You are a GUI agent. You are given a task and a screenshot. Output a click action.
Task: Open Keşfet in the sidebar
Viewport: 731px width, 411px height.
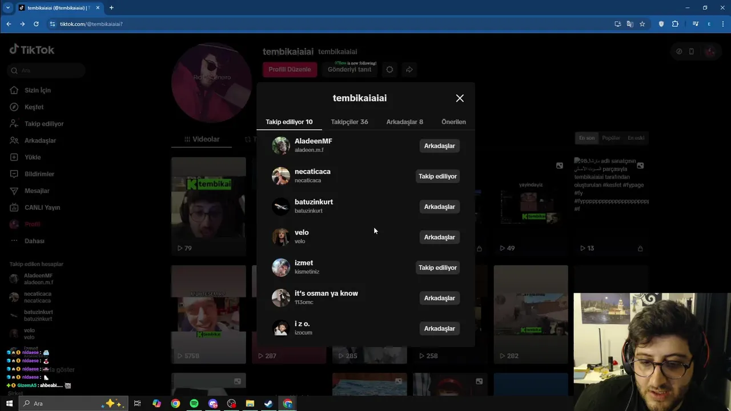tap(34, 107)
